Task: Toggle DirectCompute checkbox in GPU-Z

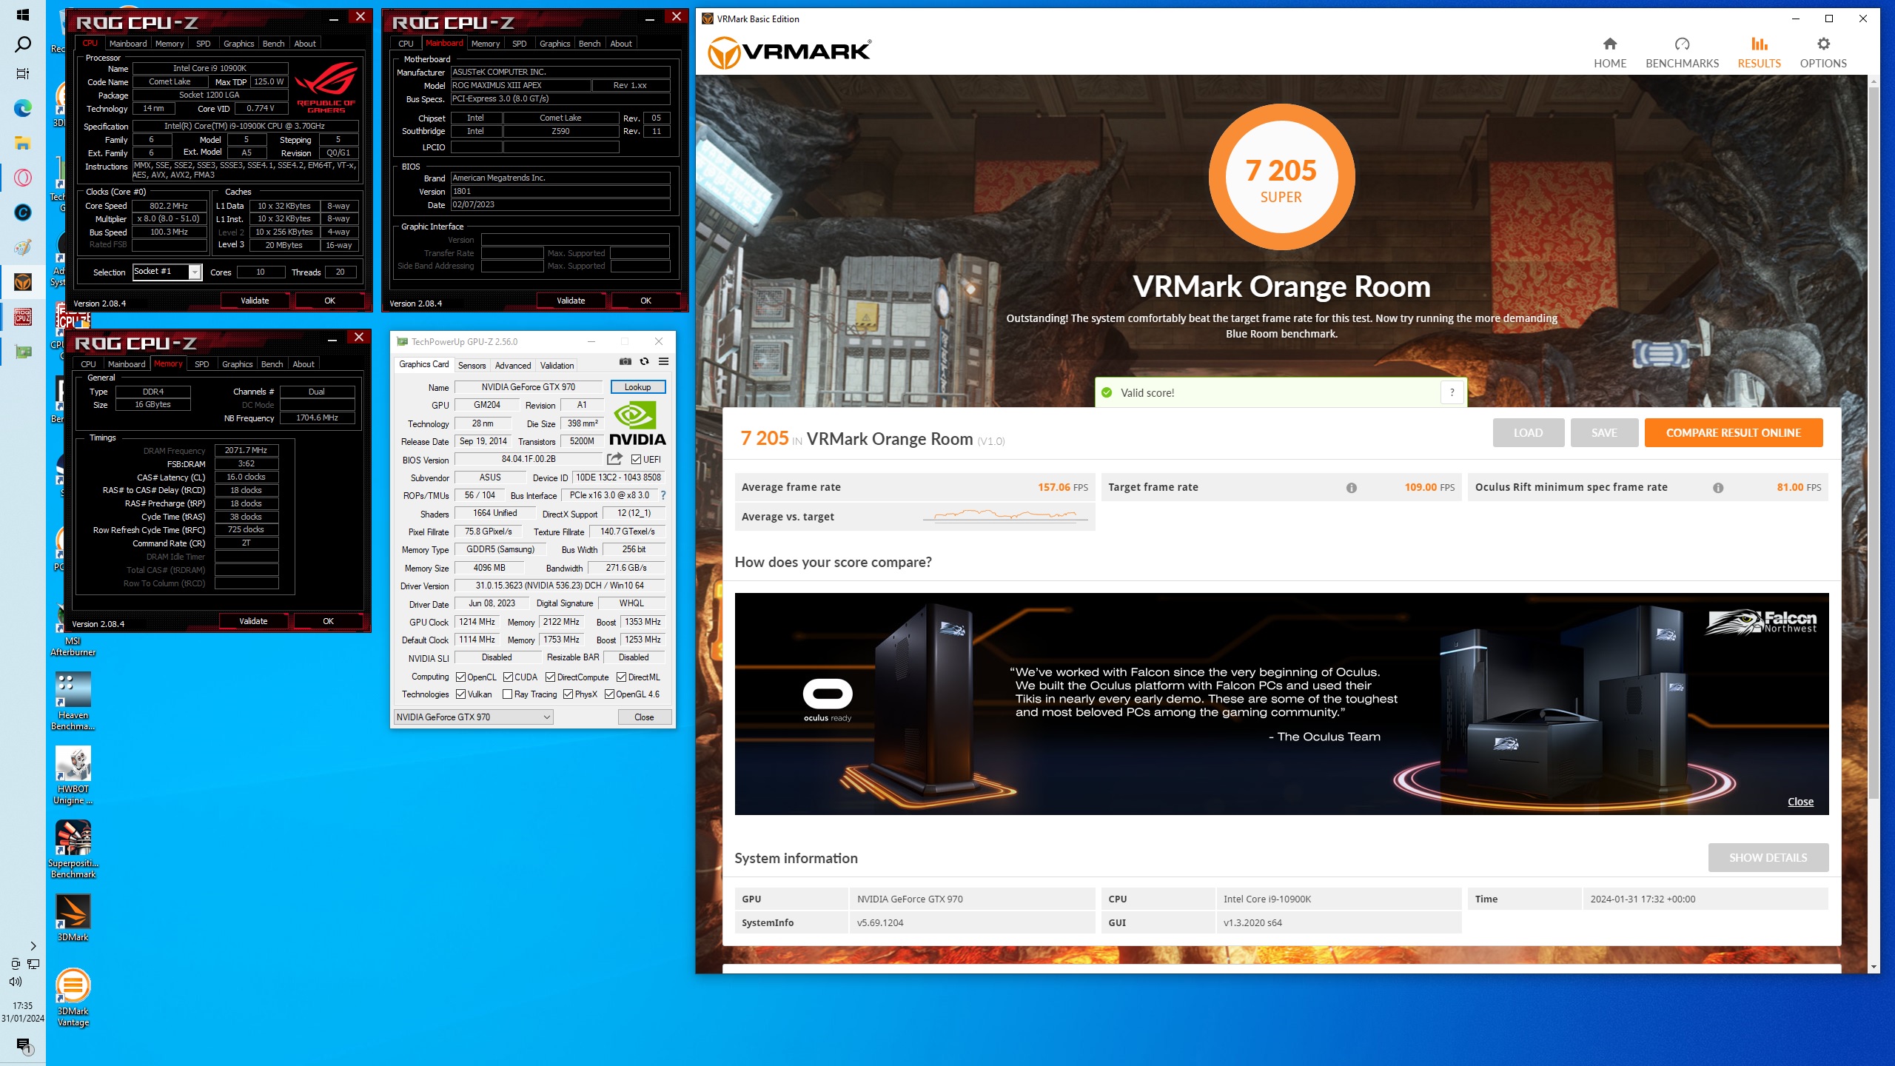Action: (x=550, y=677)
